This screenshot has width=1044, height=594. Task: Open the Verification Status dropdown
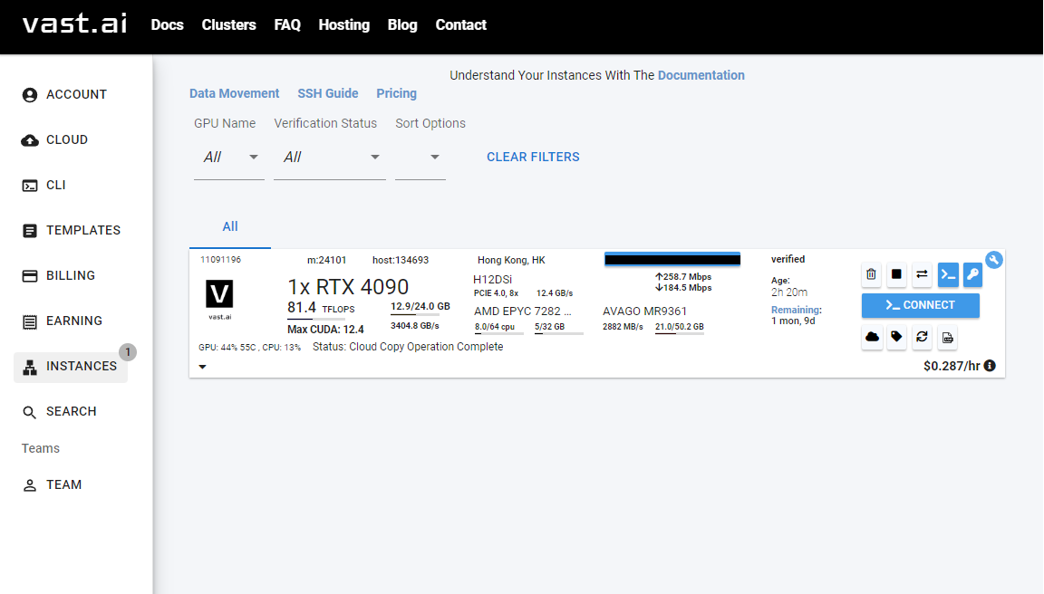(x=330, y=158)
